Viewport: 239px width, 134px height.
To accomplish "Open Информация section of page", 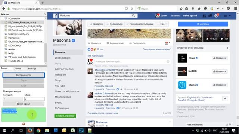I will (x=63, y=58).
